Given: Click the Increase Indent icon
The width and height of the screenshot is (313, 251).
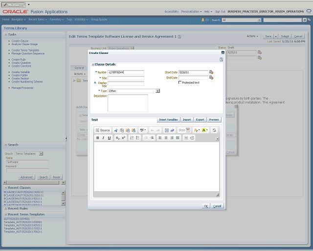Looking at the screenshot, I should (152, 138).
